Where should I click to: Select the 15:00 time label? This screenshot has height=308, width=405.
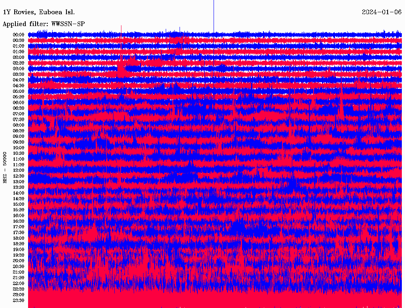coord(19,204)
